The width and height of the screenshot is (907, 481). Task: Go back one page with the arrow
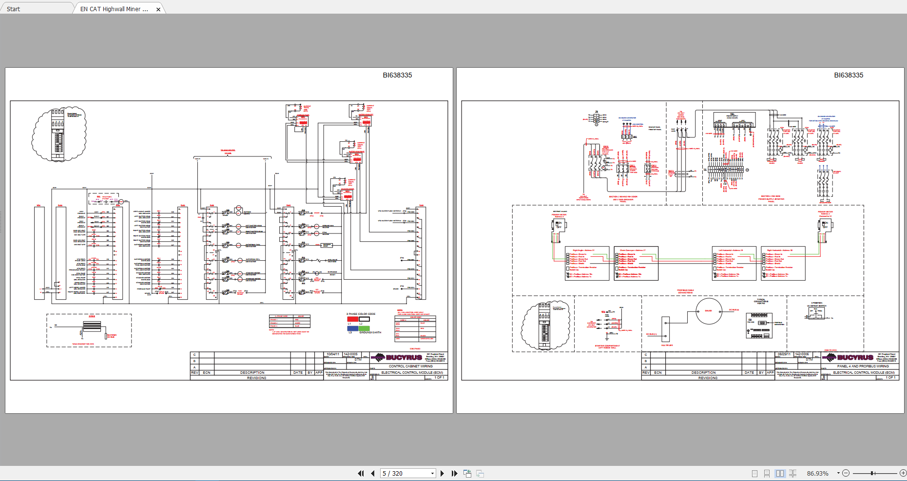372,473
